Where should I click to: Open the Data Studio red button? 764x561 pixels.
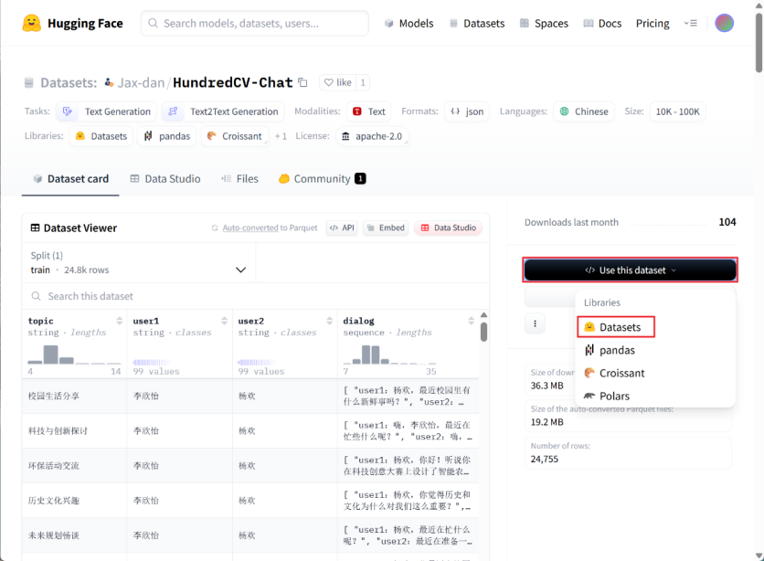(x=449, y=228)
